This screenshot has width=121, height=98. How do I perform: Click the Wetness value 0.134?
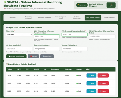(x=67, y=83)
